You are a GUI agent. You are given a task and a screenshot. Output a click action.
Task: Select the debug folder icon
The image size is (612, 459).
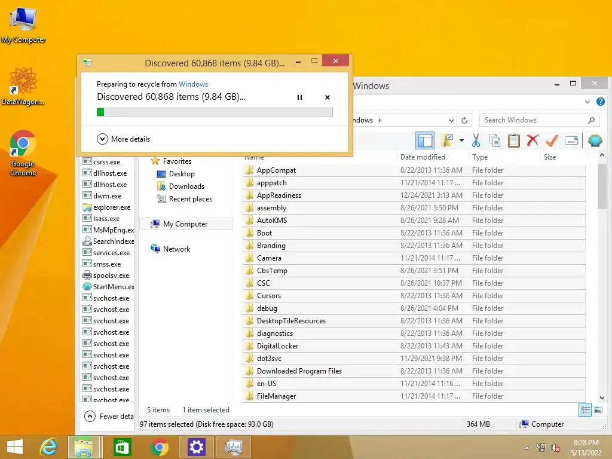coord(249,308)
